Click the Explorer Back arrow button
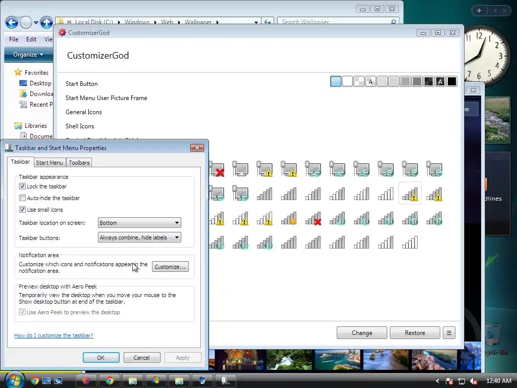This screenshot has width=517, height=388. [12, 22]
